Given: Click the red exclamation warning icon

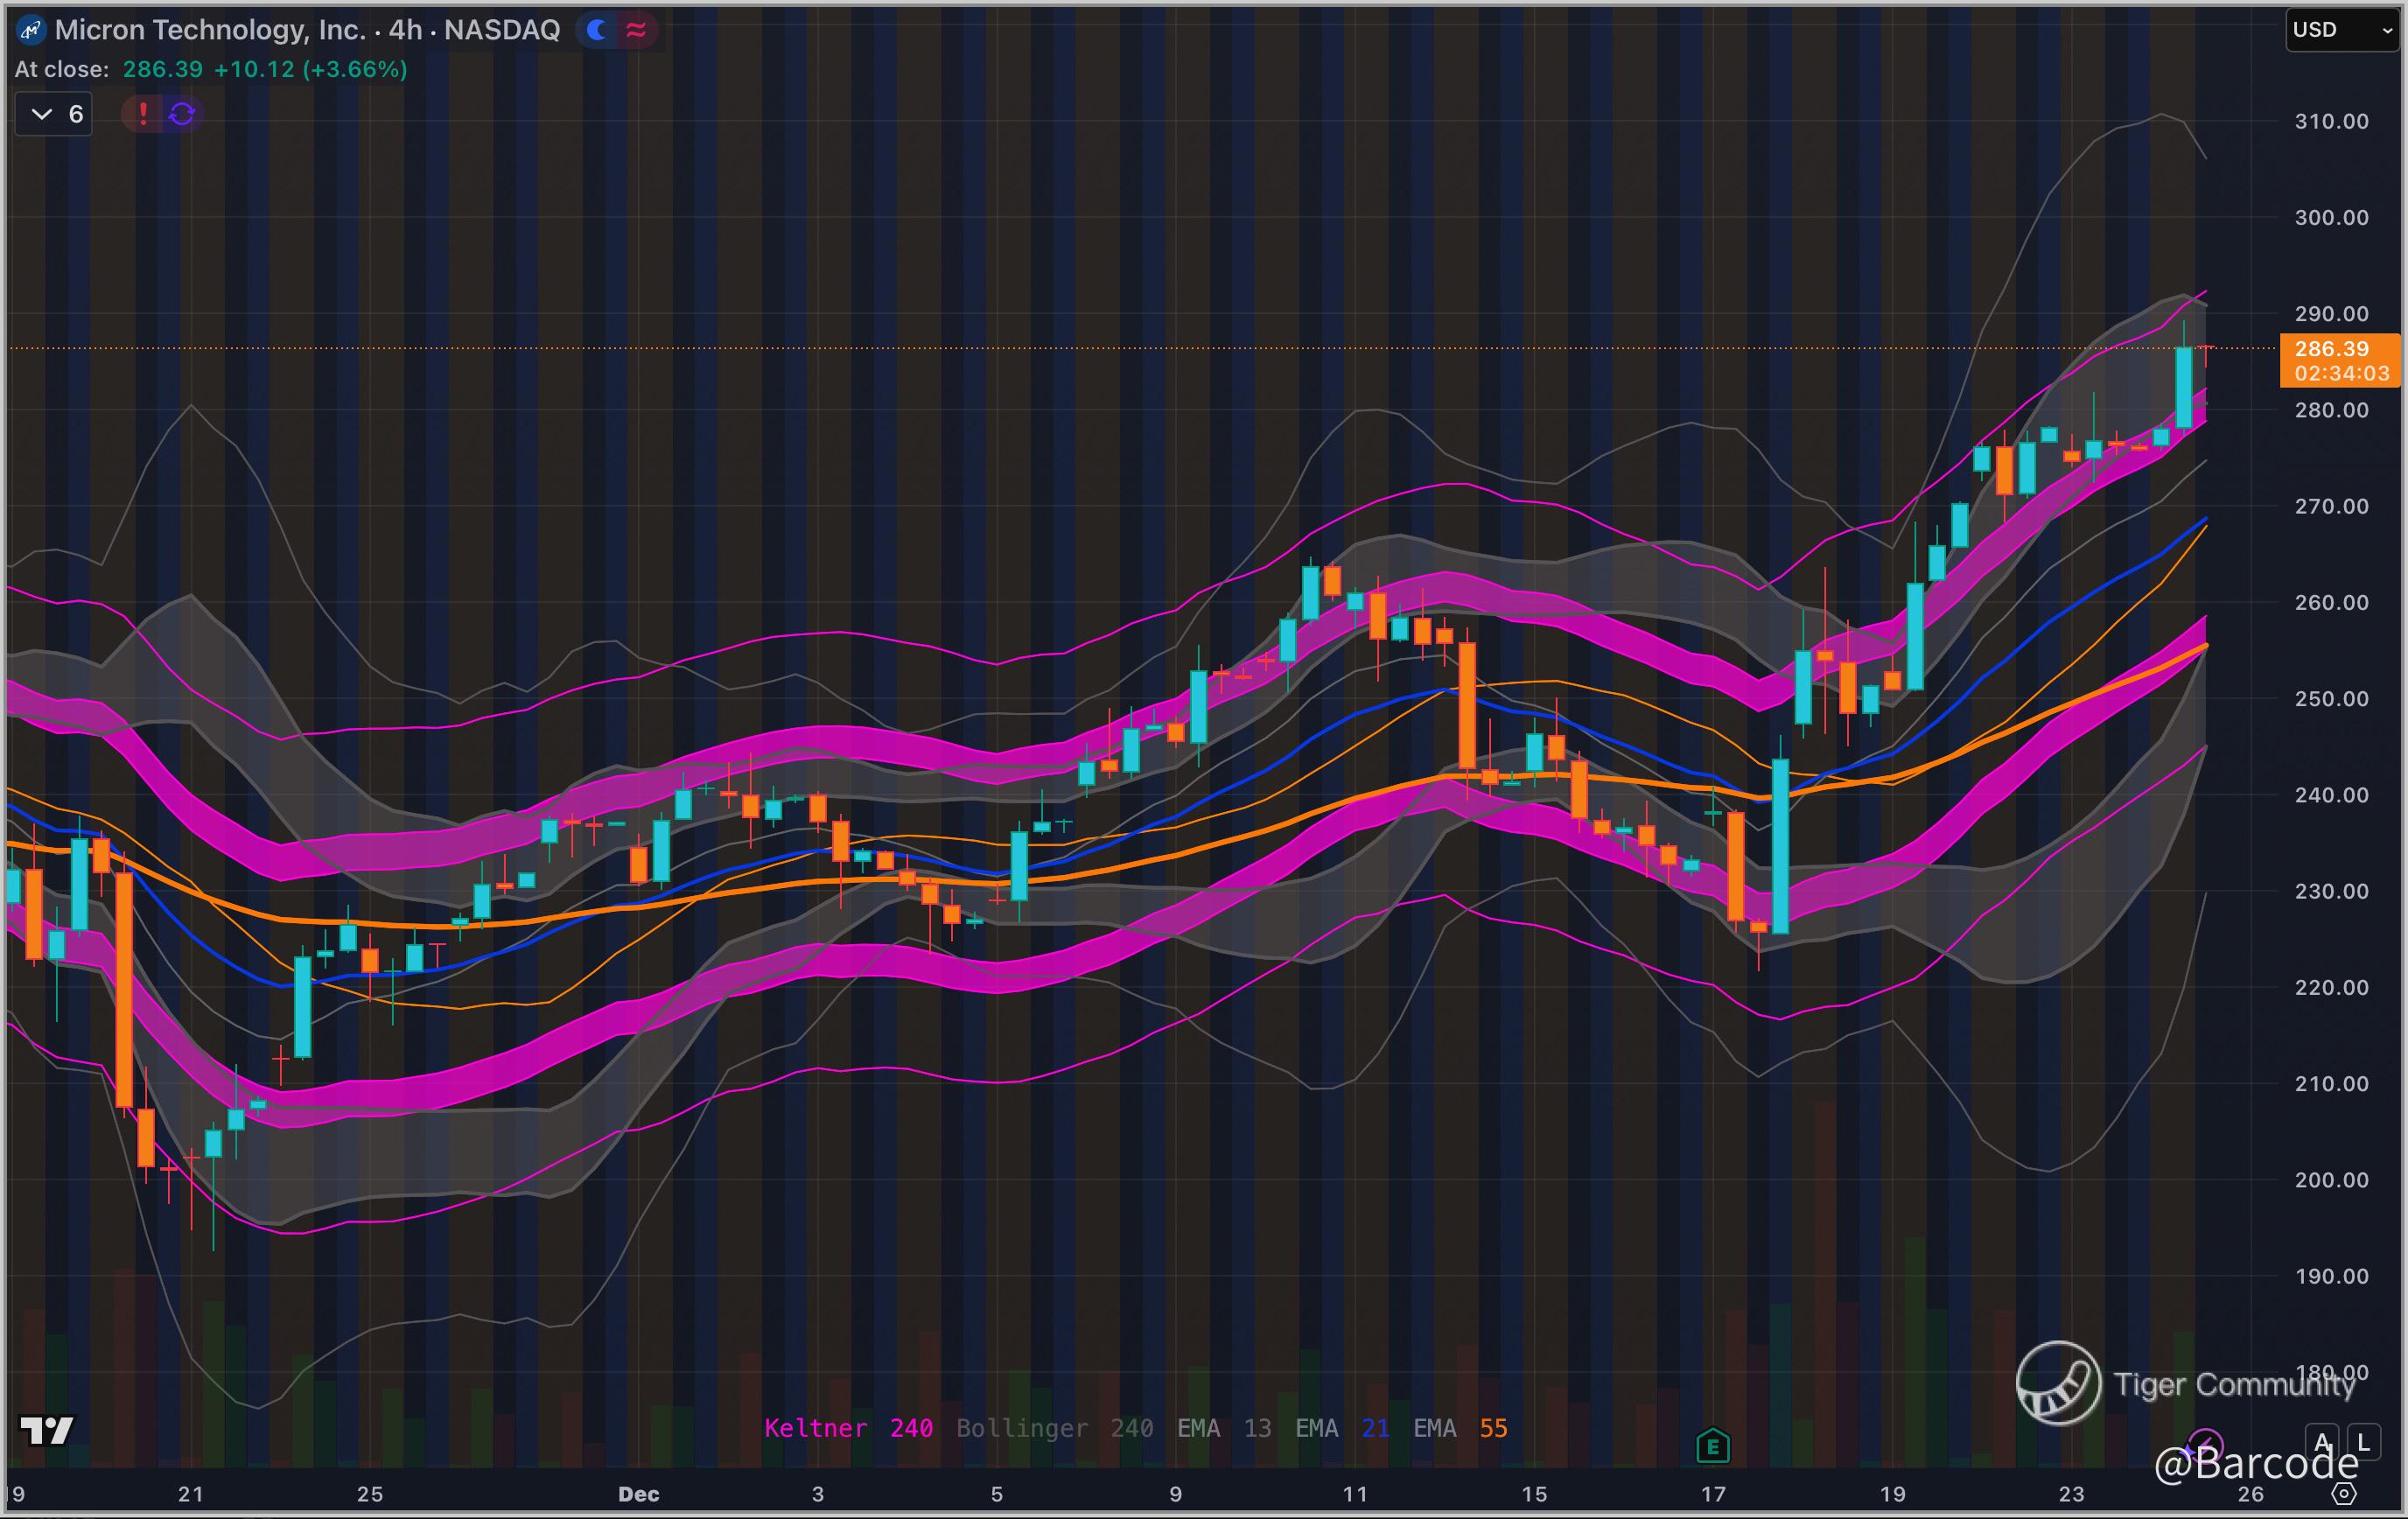Looking at the screenshot, I should pos(143,114).
